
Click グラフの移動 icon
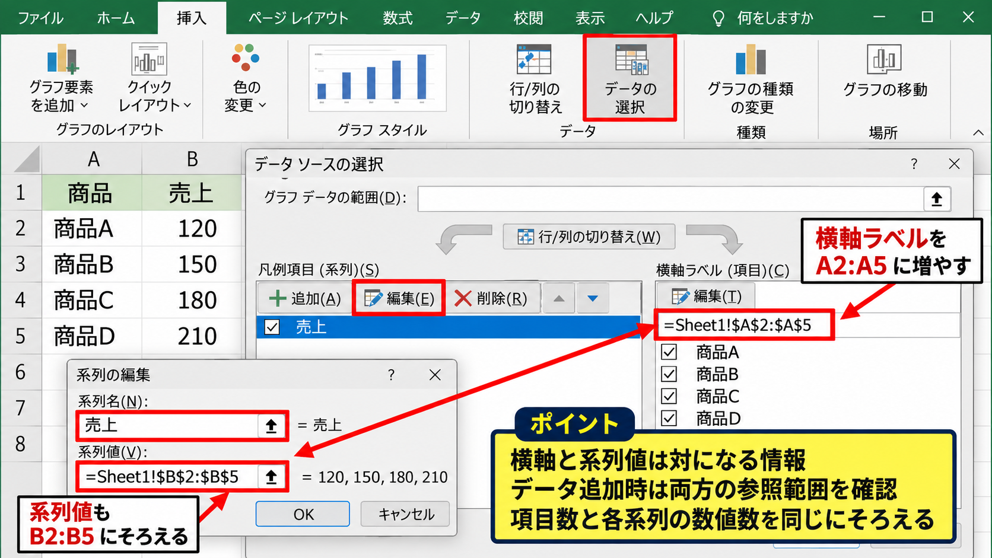pos(885,71)
